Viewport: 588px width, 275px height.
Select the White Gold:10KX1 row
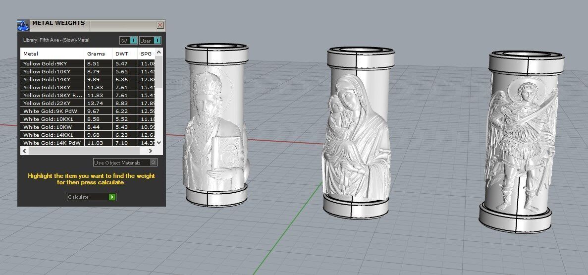87,119
